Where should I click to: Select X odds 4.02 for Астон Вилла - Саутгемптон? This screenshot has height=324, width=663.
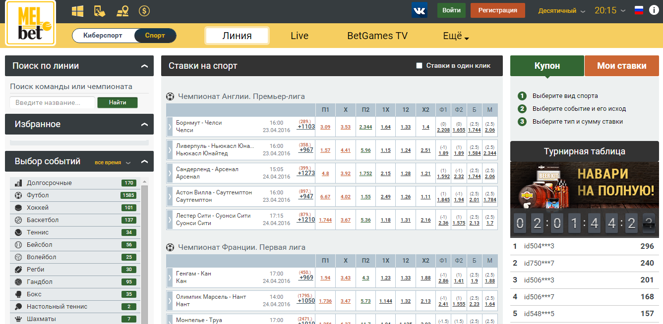[x=346, y=197]
